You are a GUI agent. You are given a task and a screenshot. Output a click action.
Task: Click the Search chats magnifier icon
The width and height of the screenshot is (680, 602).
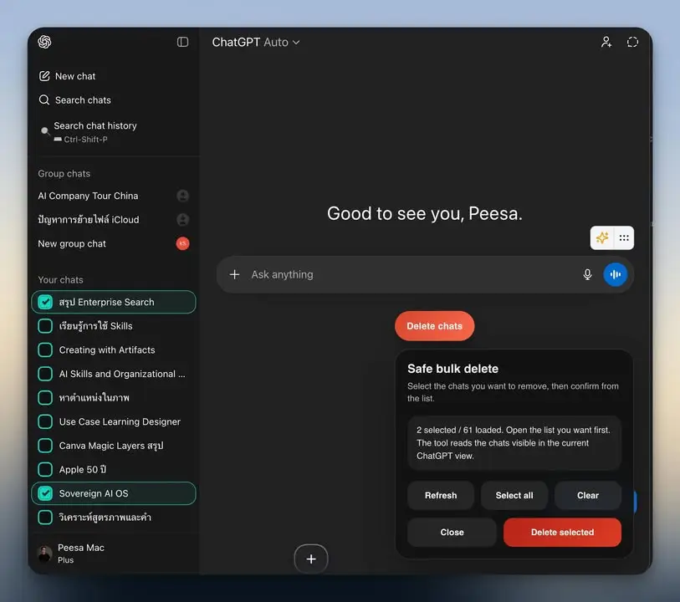point(44,100)
